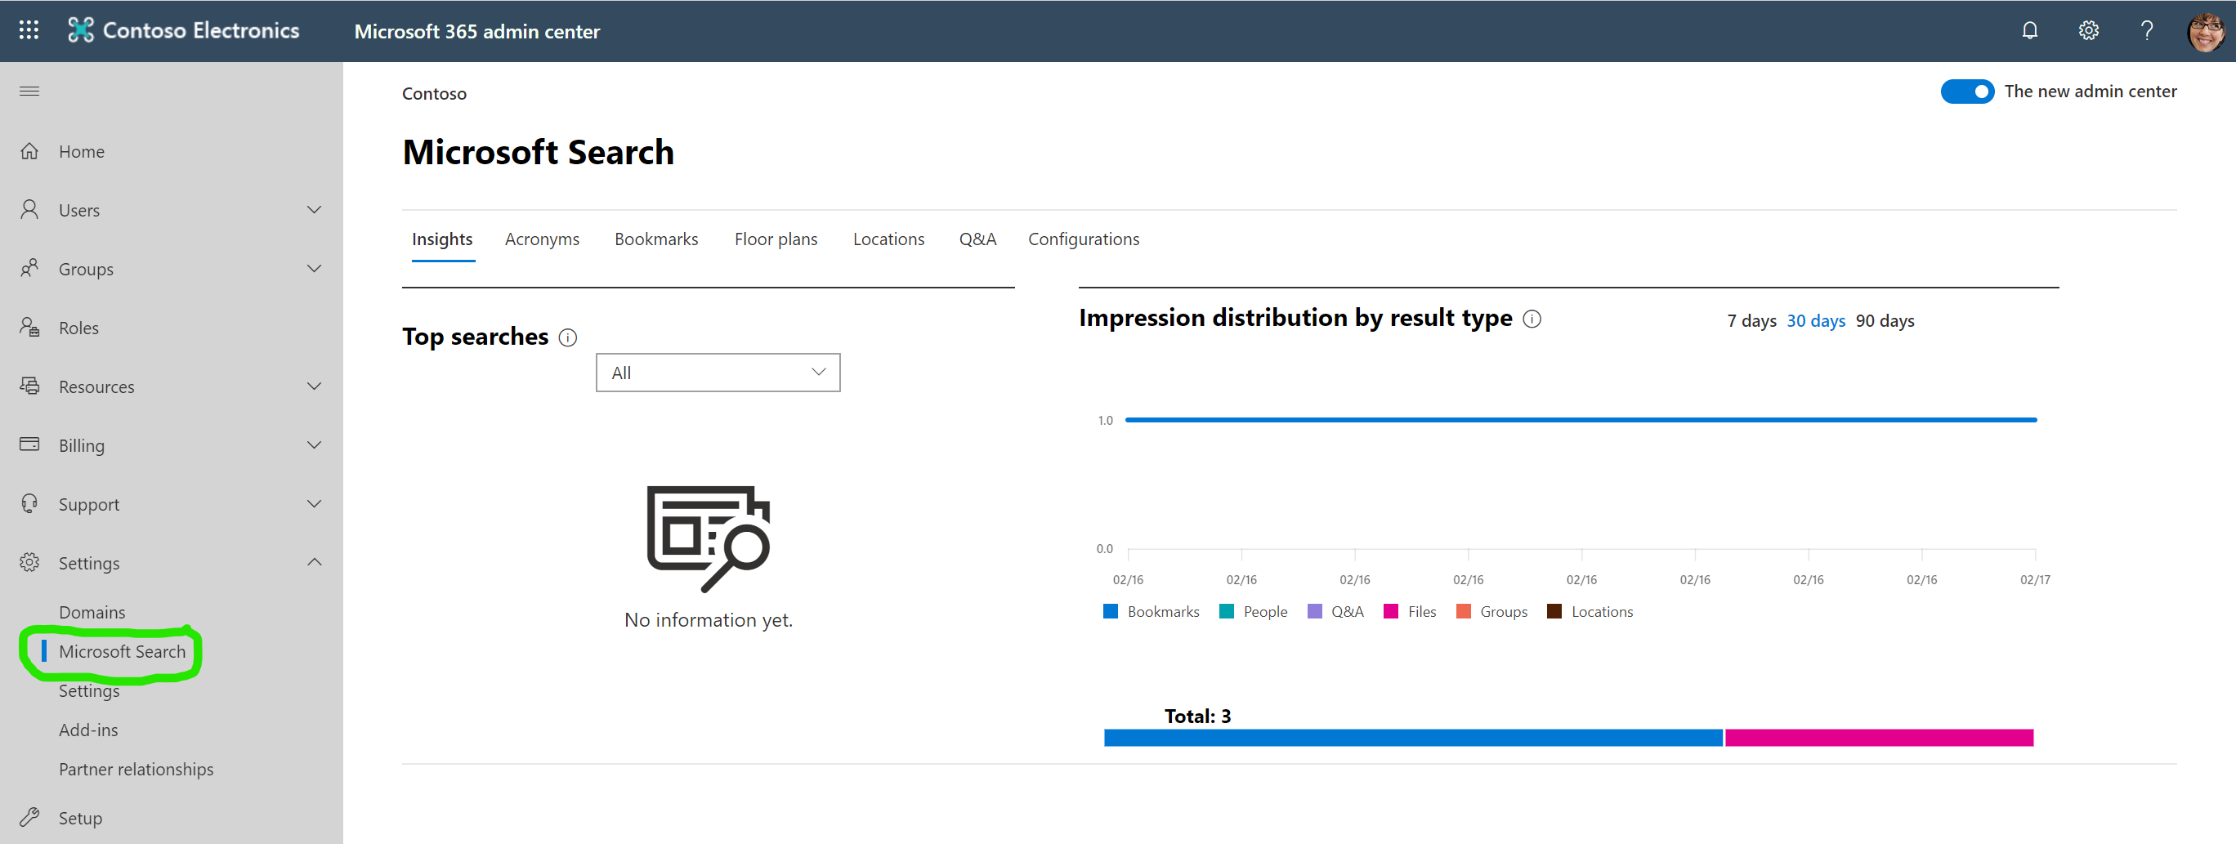Open Partner relationships

point(136,770)
